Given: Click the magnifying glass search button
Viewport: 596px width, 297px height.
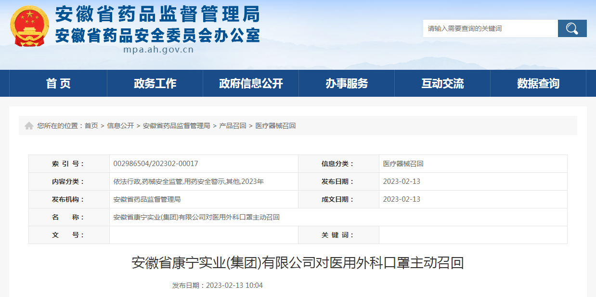Looking at the screenshot, I should tap(572, 28).
